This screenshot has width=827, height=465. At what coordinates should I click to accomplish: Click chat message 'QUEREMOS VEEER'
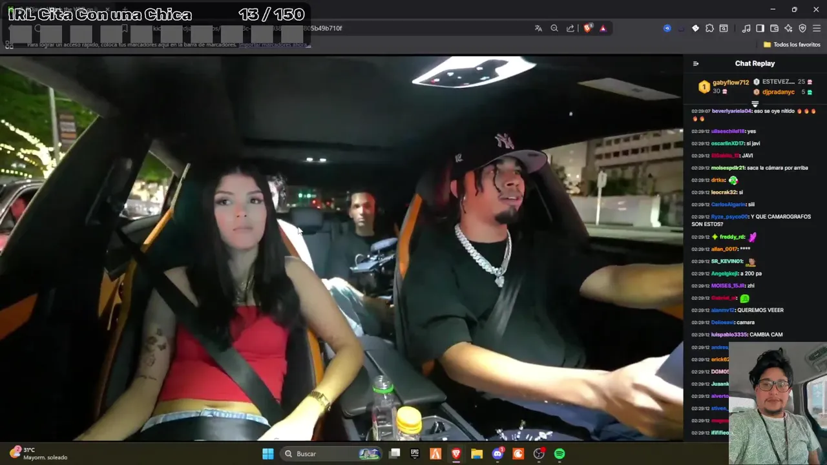(x=760, y=311)
